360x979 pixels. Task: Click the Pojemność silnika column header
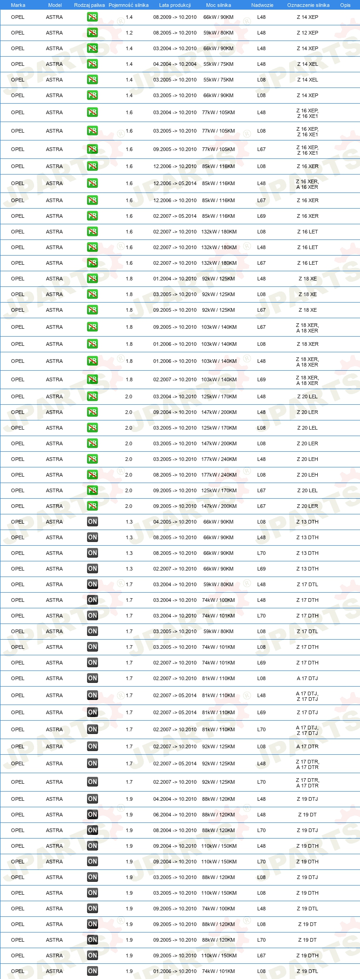click(x=128, y=5)
